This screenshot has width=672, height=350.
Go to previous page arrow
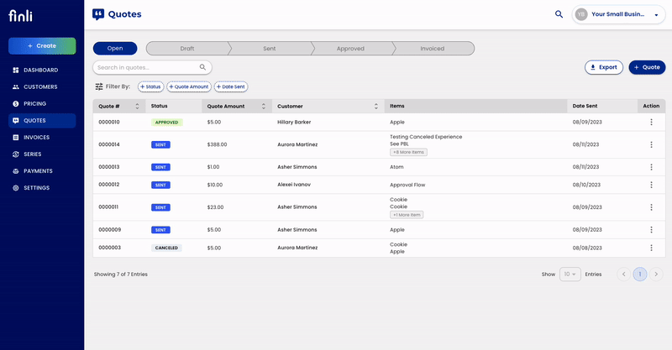(623, 274)
